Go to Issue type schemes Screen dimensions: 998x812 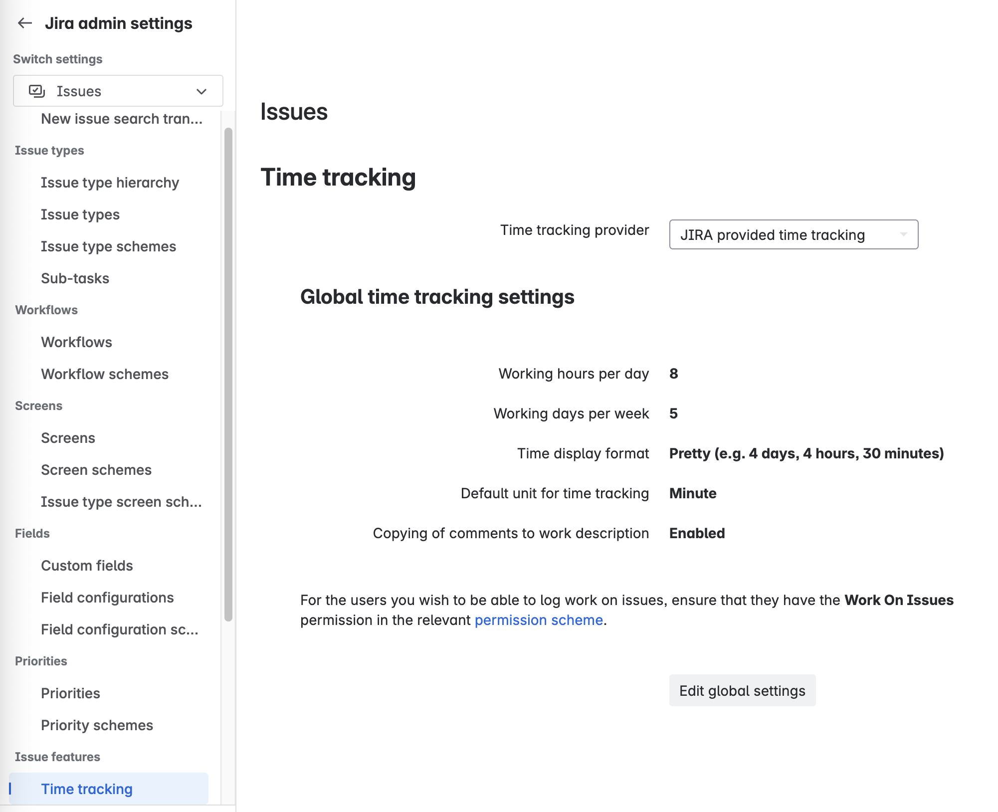(109, 246)
